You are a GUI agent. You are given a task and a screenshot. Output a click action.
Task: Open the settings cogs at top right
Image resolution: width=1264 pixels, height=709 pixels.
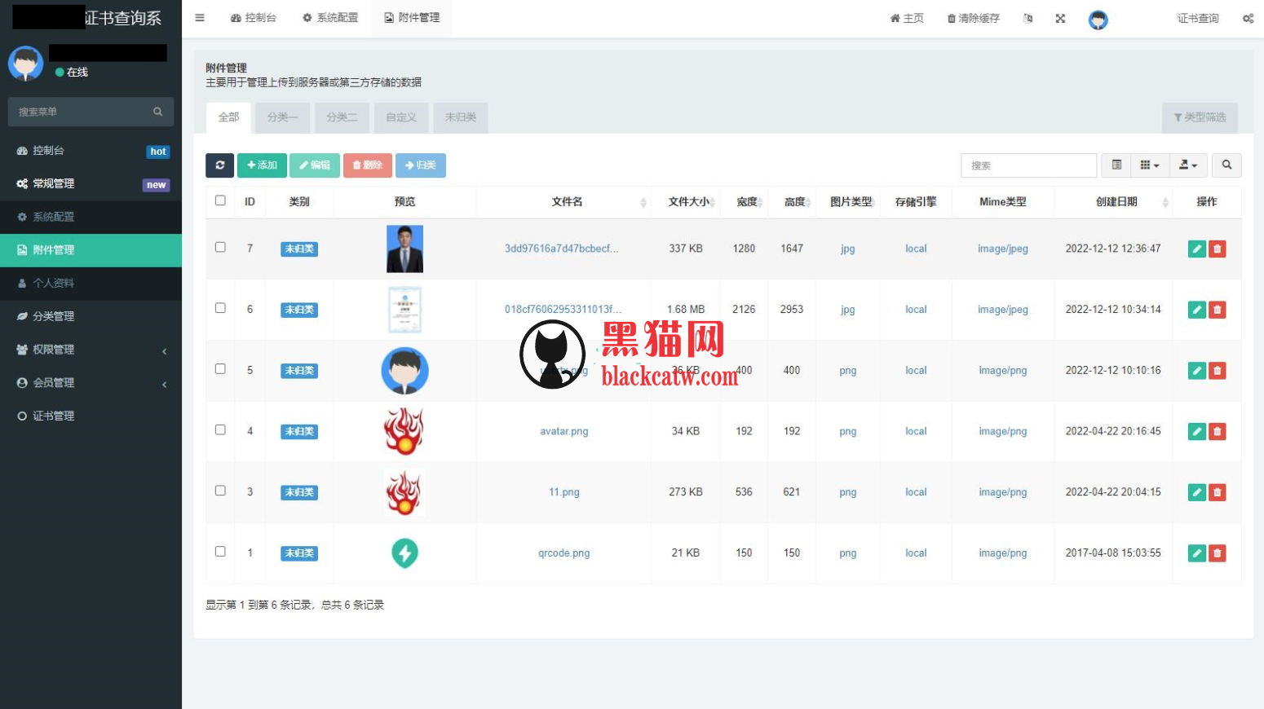pyautogui.click(x=1248, y=18)
